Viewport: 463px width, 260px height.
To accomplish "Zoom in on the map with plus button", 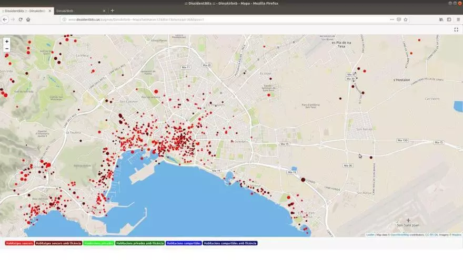I will tap(7, 41).
